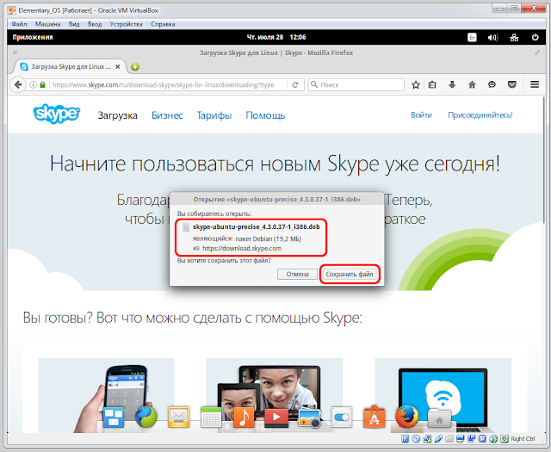Image resolution: width=551 pixels, height=452 pixels.
Task: Click the Войти sign-in link
Action: tap(421, 115)
